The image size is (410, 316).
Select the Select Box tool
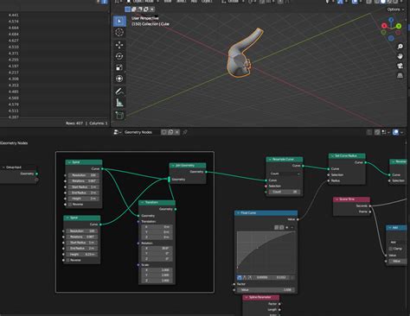point(119,21)
